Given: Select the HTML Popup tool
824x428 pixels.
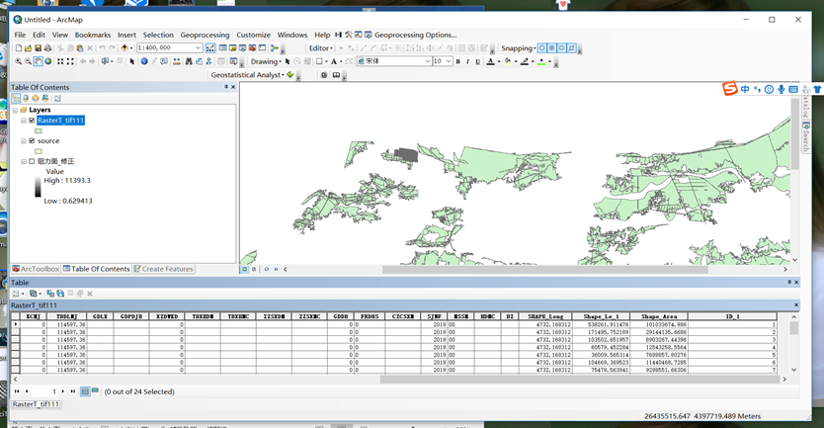Looking at the screenshot, I should pyautogui.click(x=164, y=61).
